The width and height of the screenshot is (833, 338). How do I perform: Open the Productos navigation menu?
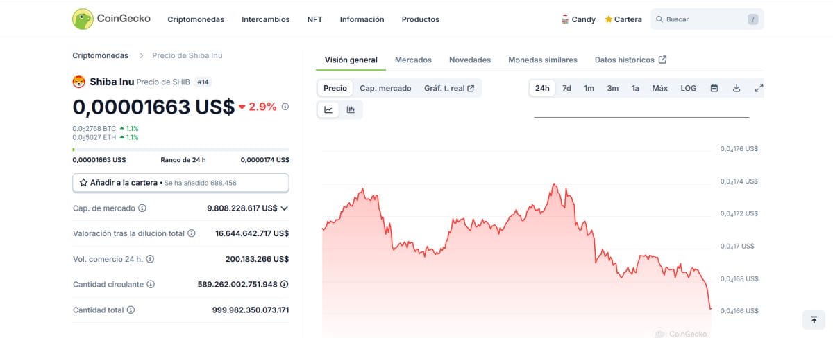click(420, 19)
